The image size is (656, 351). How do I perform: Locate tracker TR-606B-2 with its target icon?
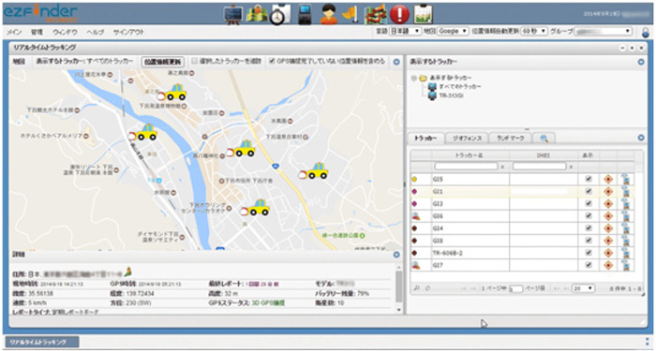[608, 253]
